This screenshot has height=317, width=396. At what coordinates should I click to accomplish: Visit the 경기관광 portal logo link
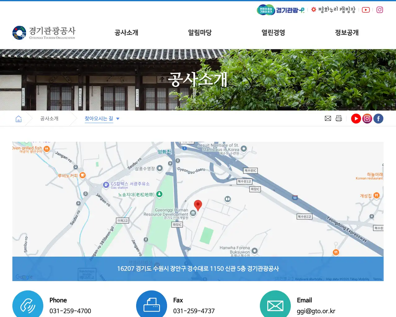coord(281,10)
